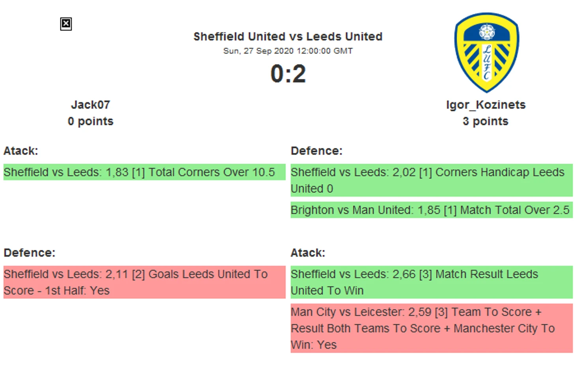Open the Jack07 user profile name
Image resolution: width=576 pixels, height=378 pixels.
tap(90, 105)
